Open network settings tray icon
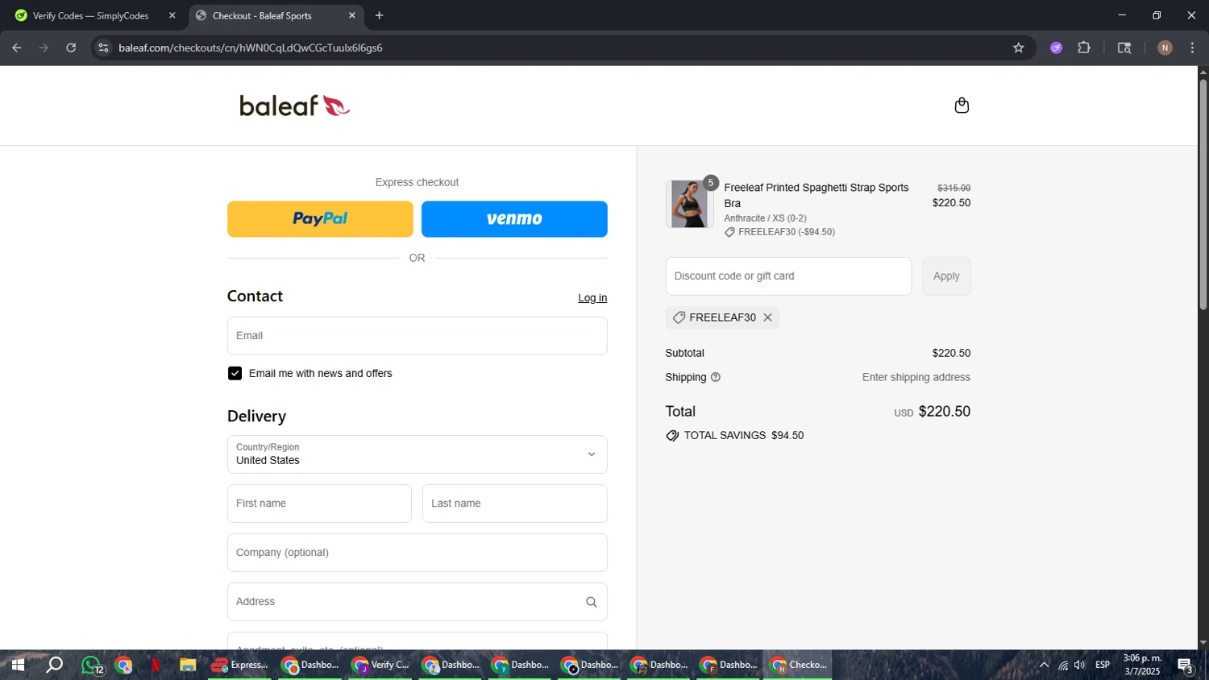 (1063, 665)
